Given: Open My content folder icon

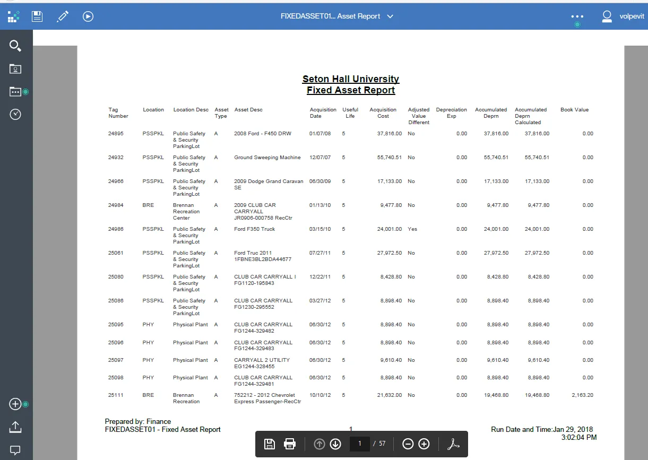Looking at the screenshot, I should click(x=15, y=68).
